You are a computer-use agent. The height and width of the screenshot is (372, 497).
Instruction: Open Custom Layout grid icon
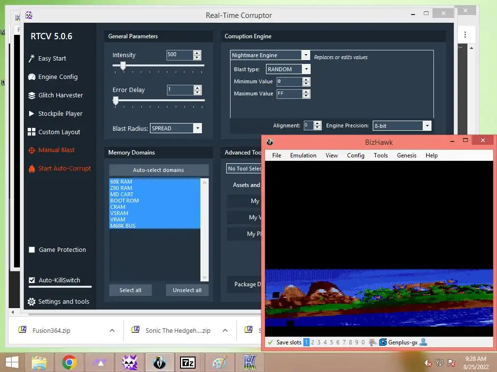pyautogui.click(x=32, y=132)
